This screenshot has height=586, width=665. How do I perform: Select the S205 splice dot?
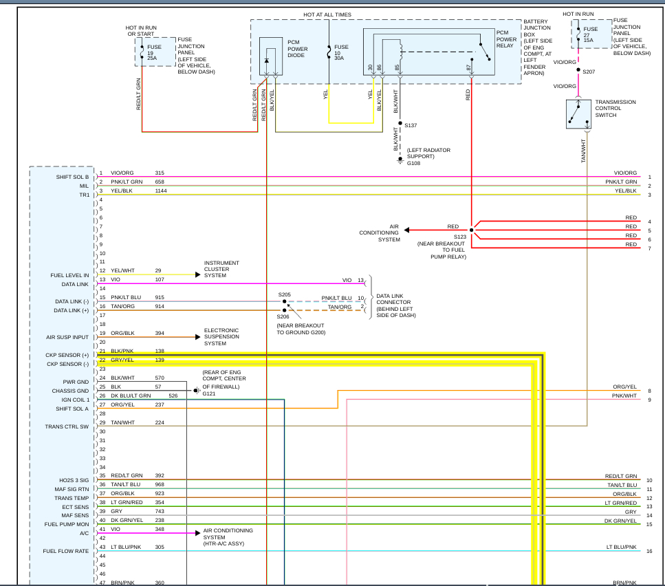pos(284,301)
